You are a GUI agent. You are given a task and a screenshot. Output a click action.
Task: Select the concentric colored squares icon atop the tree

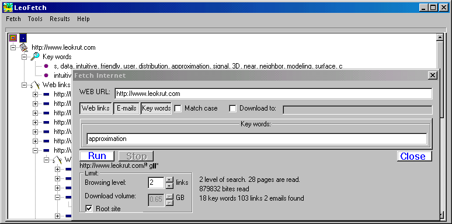tap(13, 38)
